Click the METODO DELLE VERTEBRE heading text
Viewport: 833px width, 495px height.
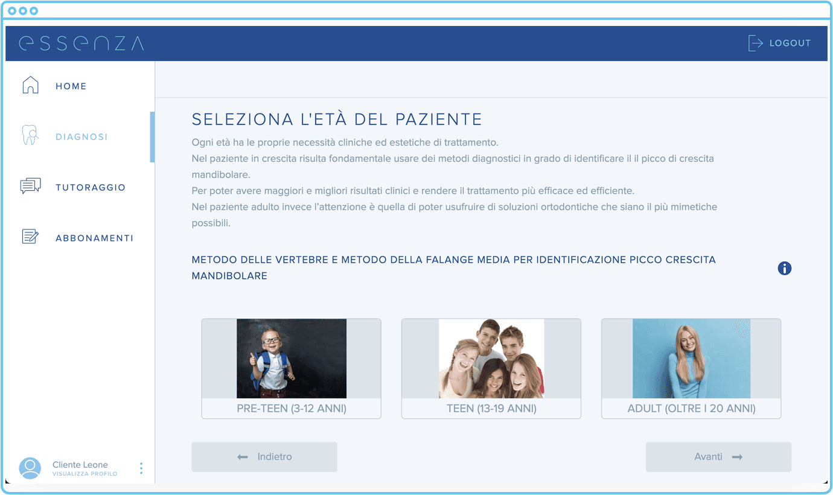pos(454,267)
